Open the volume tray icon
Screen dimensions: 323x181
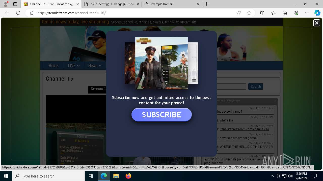290,176
